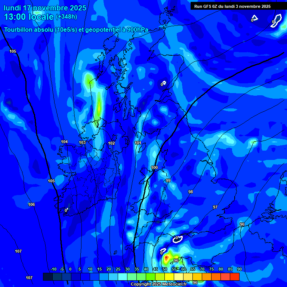This screenshot has height=287, width=287.
Task: Click the darkest navy swatch at legend's left end
Action: (x=47, y=277)
